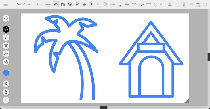The image size is (210, 109).
Task: Choose the freehand Draw pencil tool
Action: click(6, 37)
